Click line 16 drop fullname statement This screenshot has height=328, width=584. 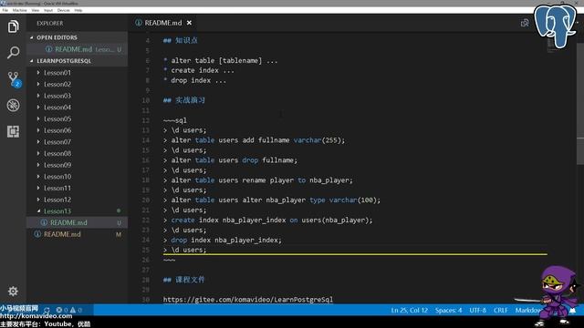(230, 160)
